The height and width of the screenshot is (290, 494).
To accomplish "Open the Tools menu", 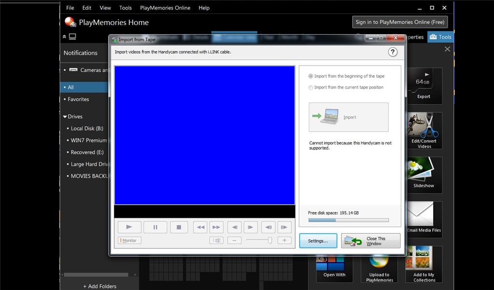I will click(x=125, y=8).
